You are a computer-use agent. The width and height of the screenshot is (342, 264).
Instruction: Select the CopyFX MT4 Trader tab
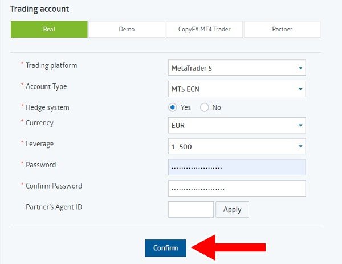pyautogui.click(x=204, y=29)
